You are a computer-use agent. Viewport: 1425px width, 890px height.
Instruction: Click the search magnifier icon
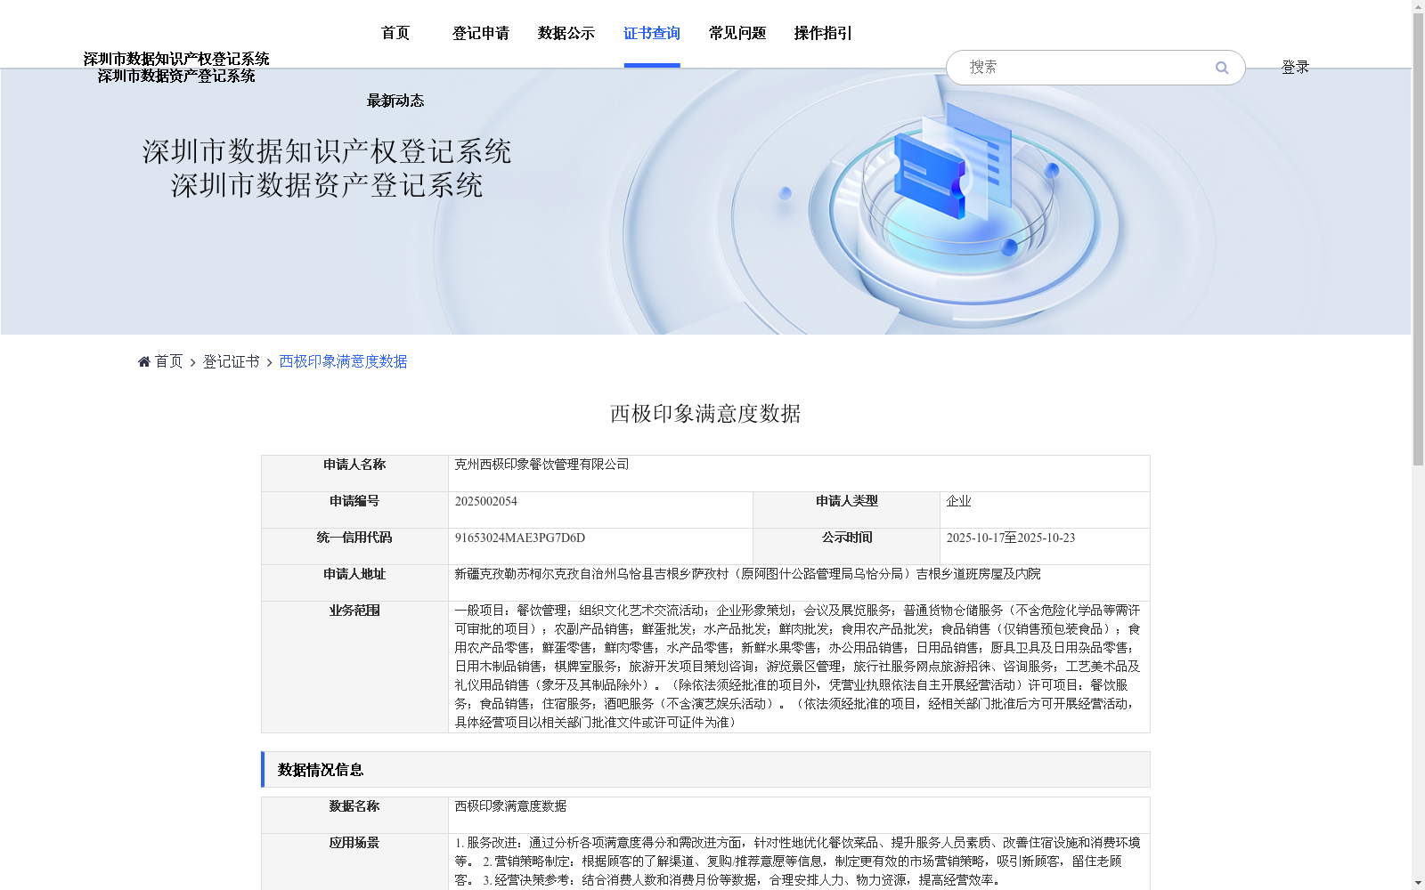coord(1221,68)
